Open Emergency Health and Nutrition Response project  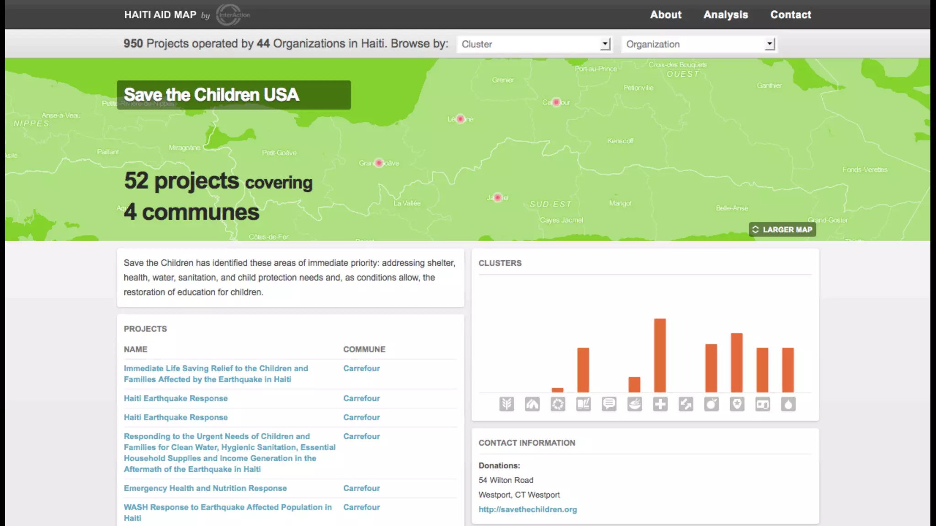point(205,489)
